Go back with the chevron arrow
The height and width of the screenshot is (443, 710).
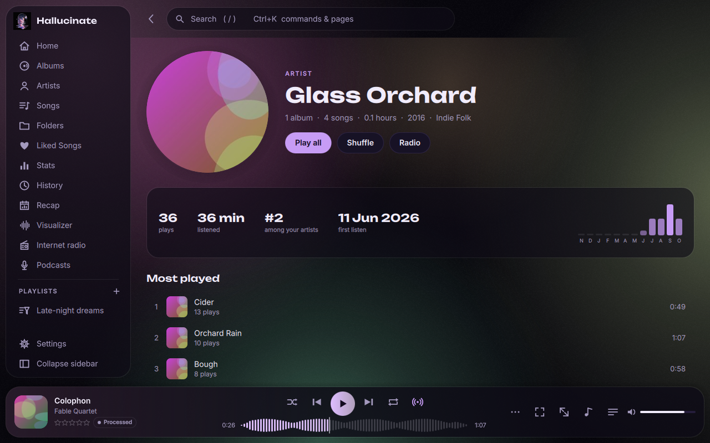151,19
